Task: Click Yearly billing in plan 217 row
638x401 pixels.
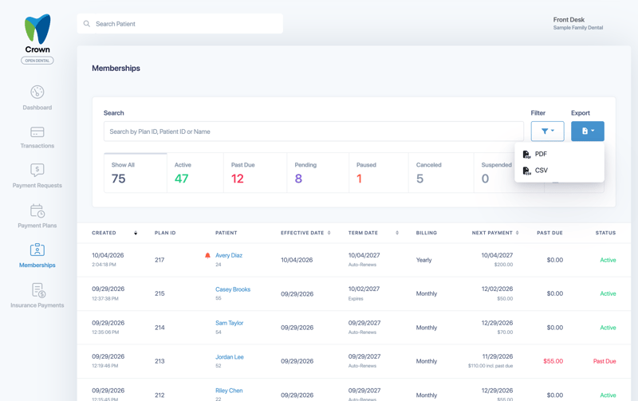Action: coord(423,260)
